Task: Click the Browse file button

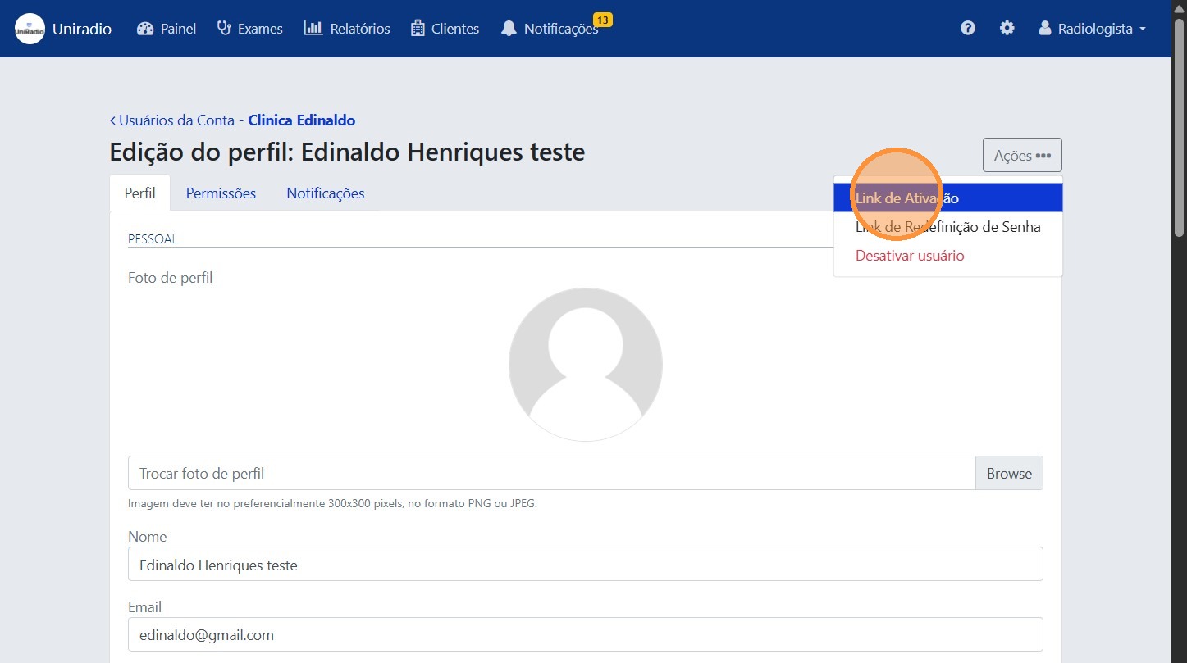Action: (1008, 474)
